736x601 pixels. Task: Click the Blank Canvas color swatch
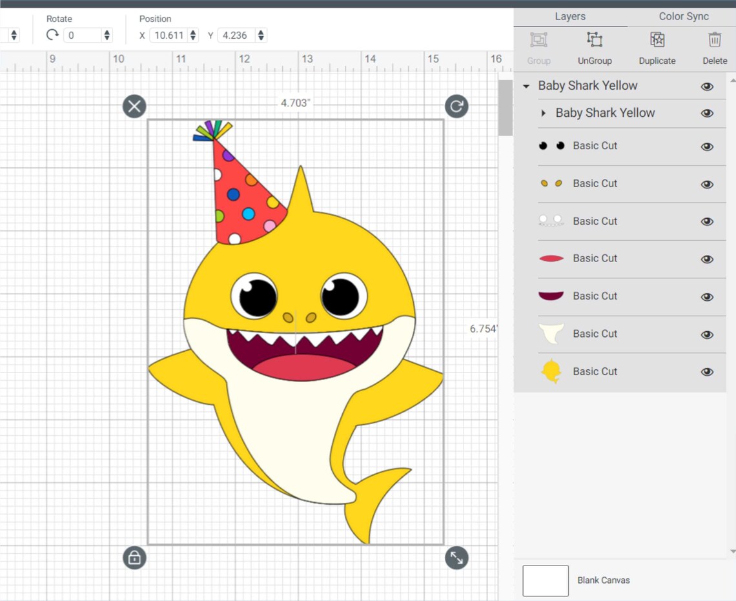tap(546, 580)
